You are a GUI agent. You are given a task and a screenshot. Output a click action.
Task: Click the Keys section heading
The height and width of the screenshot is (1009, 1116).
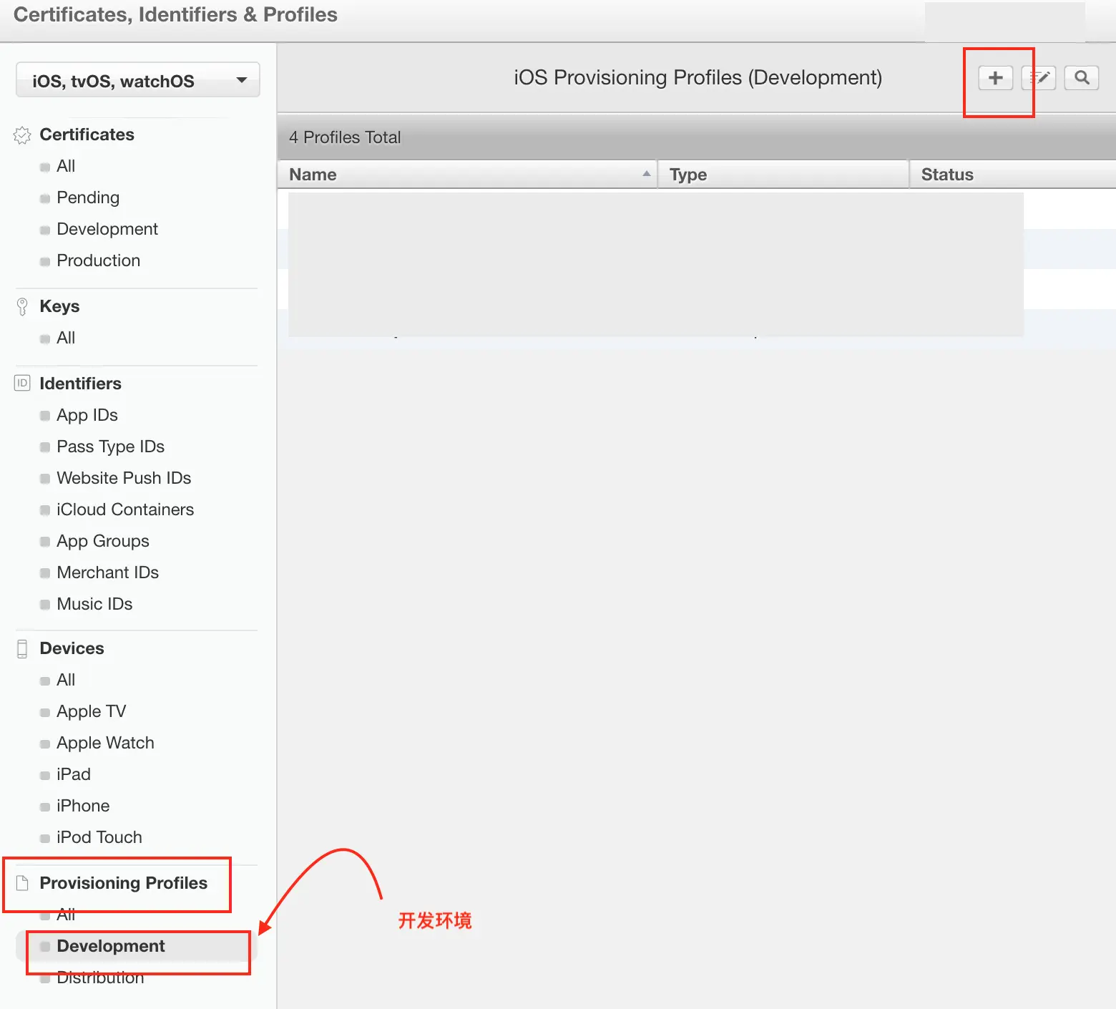pyautogui.click(x=59, y=306)
